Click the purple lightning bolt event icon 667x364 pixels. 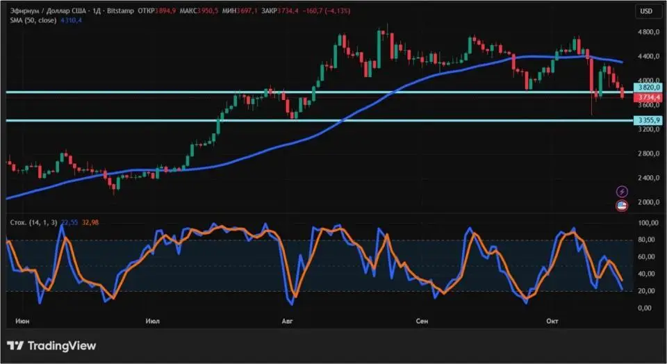pyautogui.click(x=623, y=191)
